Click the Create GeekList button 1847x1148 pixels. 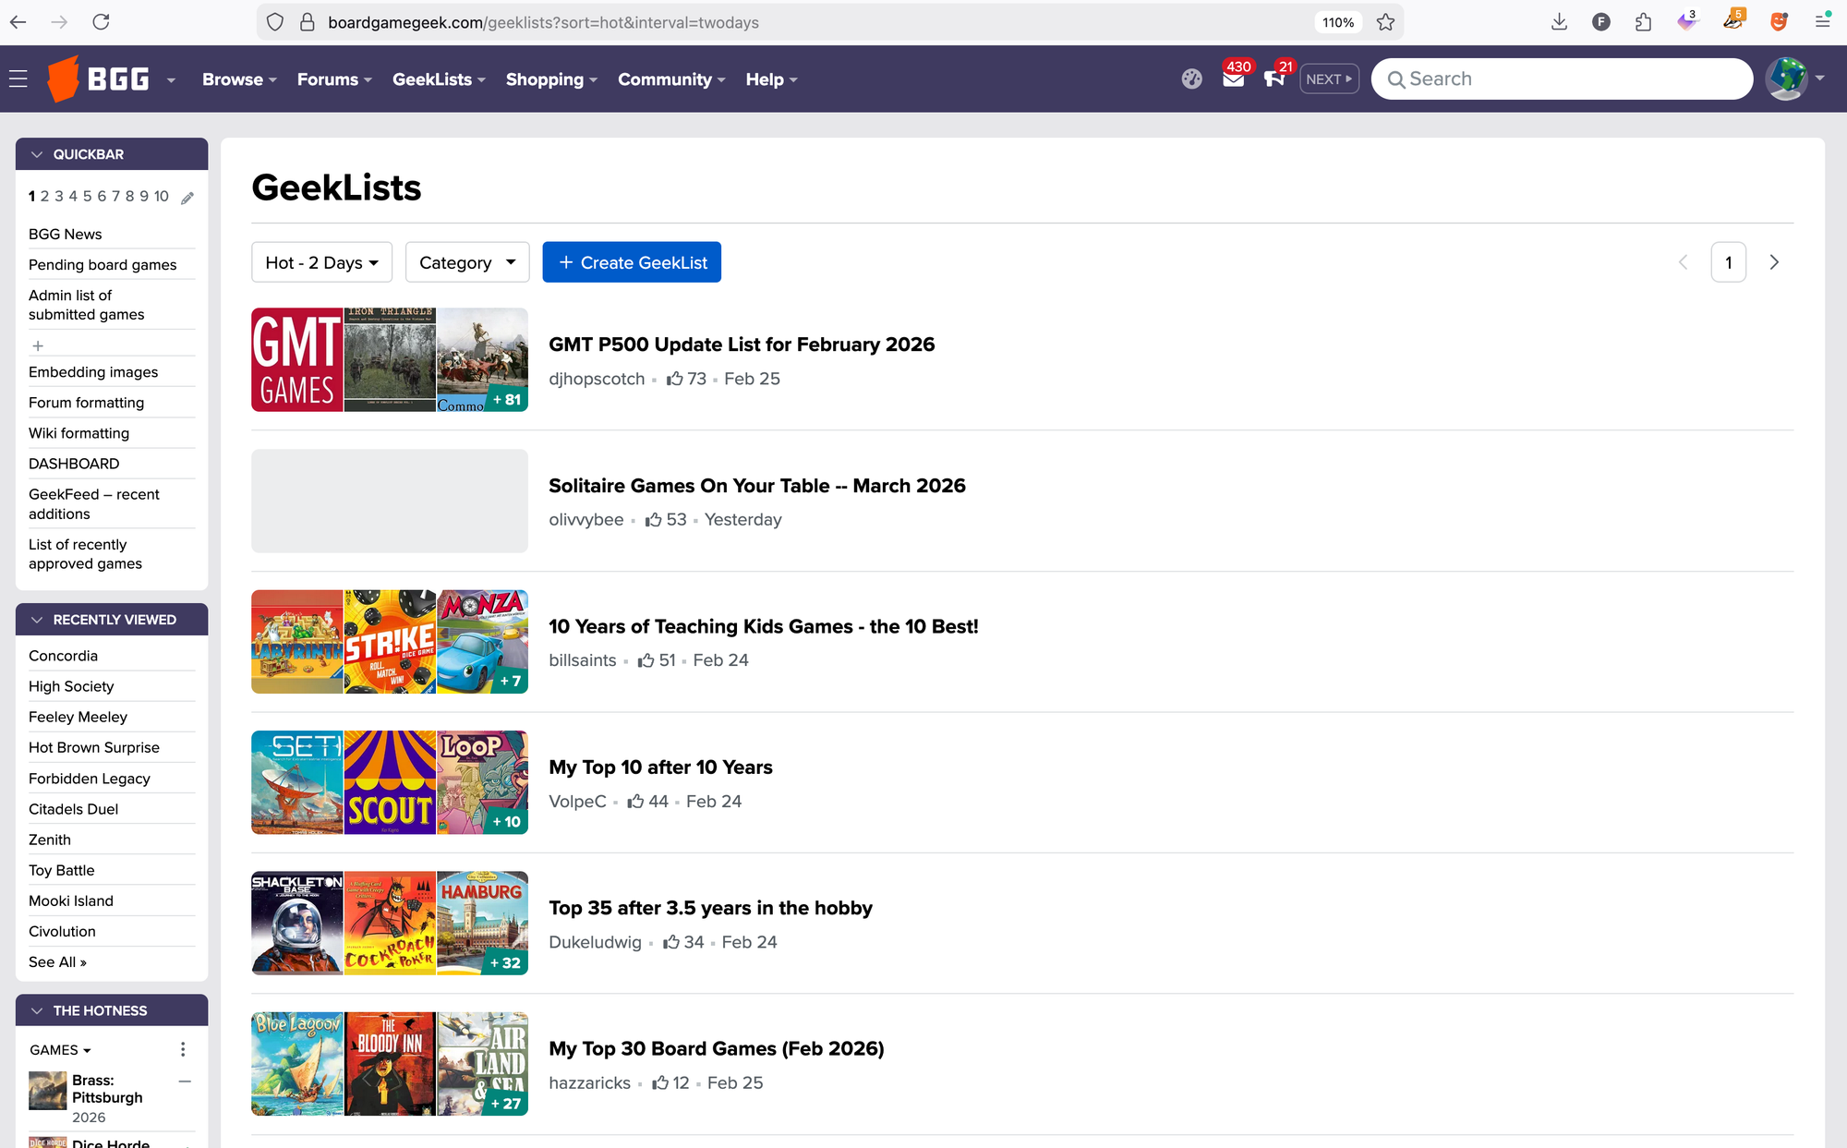[x=632, y=262]
